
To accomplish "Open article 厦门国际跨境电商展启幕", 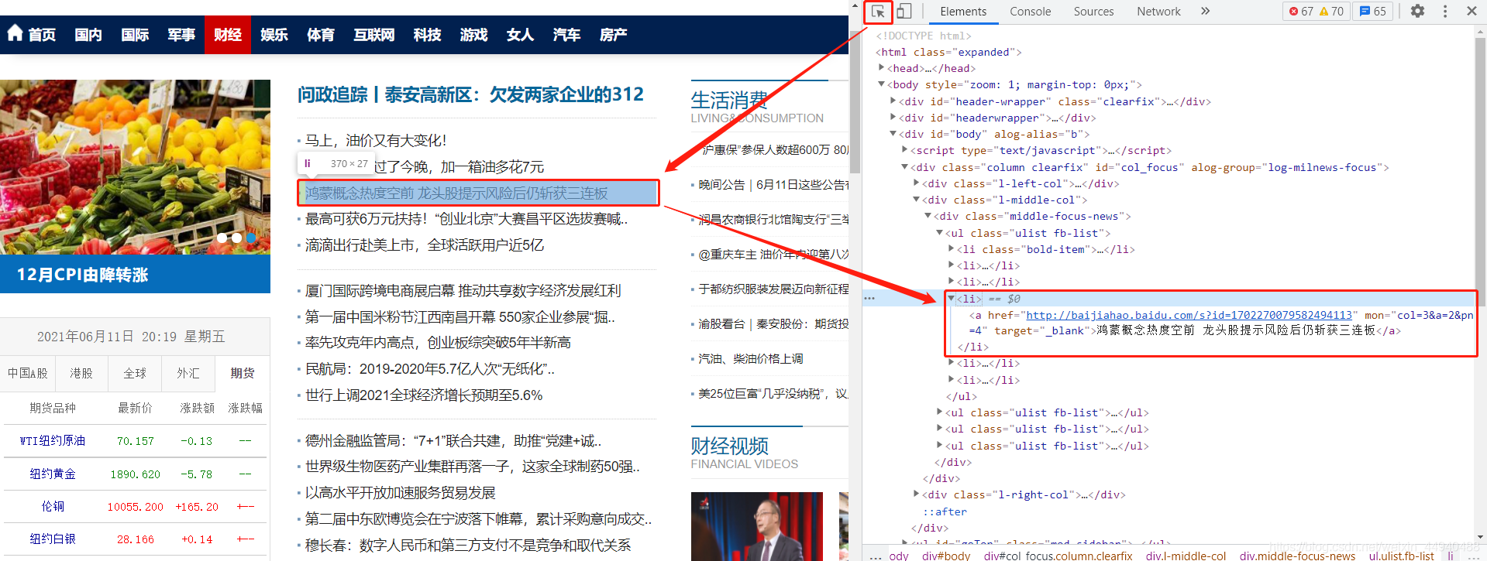I will click(463, 291).
